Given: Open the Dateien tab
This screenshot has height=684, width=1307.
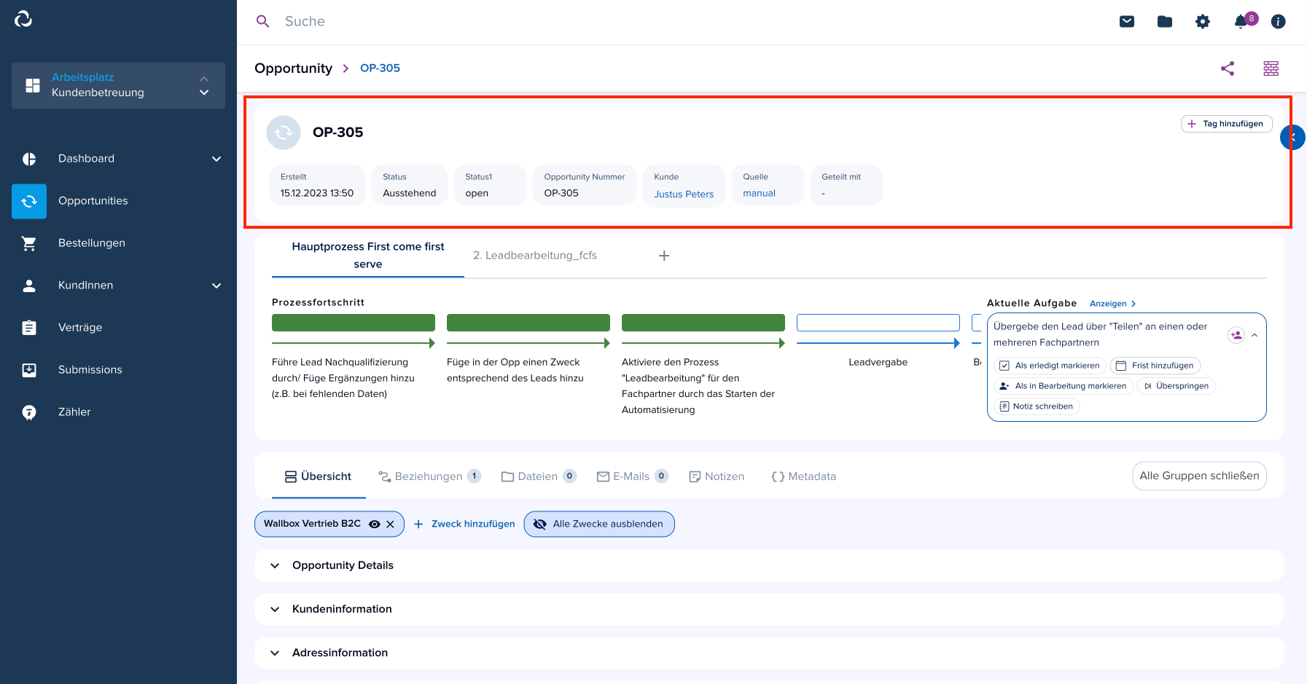Looking at the screenshot, I should (539, 476).
